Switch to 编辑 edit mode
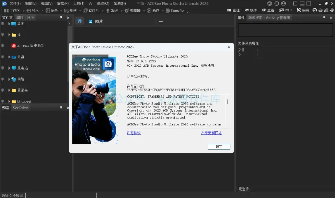Viewport: 335px width, 198px height. click(303, 10)
